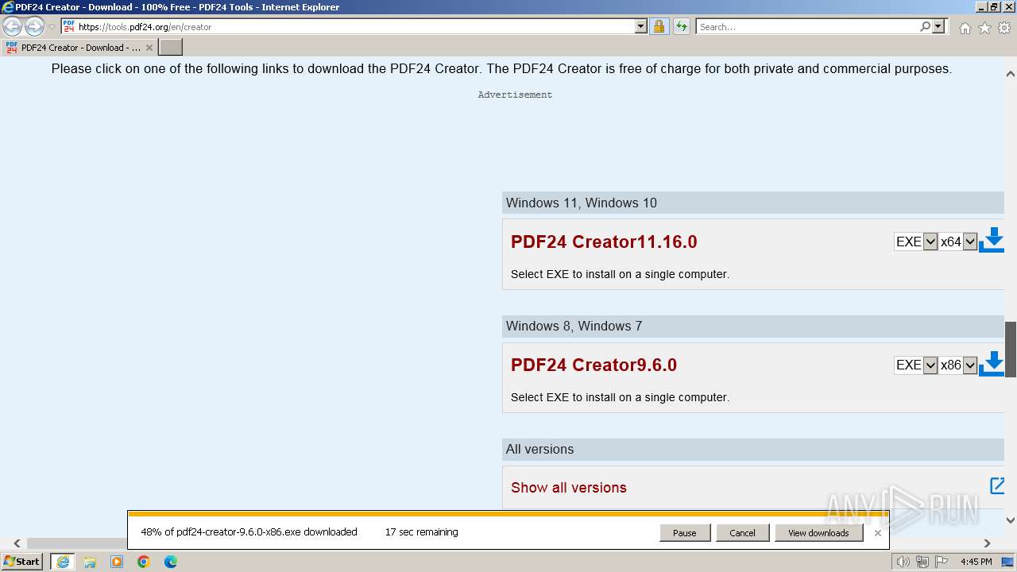The height and width of the screenshot is (572, 1017).
Task: Click the address bar URL field
Action: [355, 26]
